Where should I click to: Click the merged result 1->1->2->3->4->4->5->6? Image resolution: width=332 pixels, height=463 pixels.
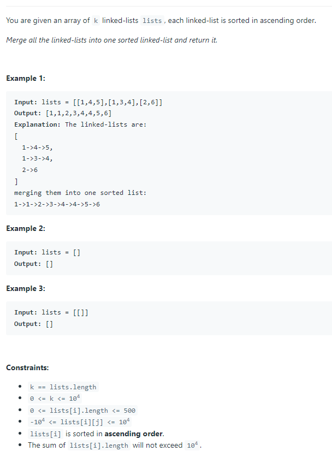click(x=57, y=204)
